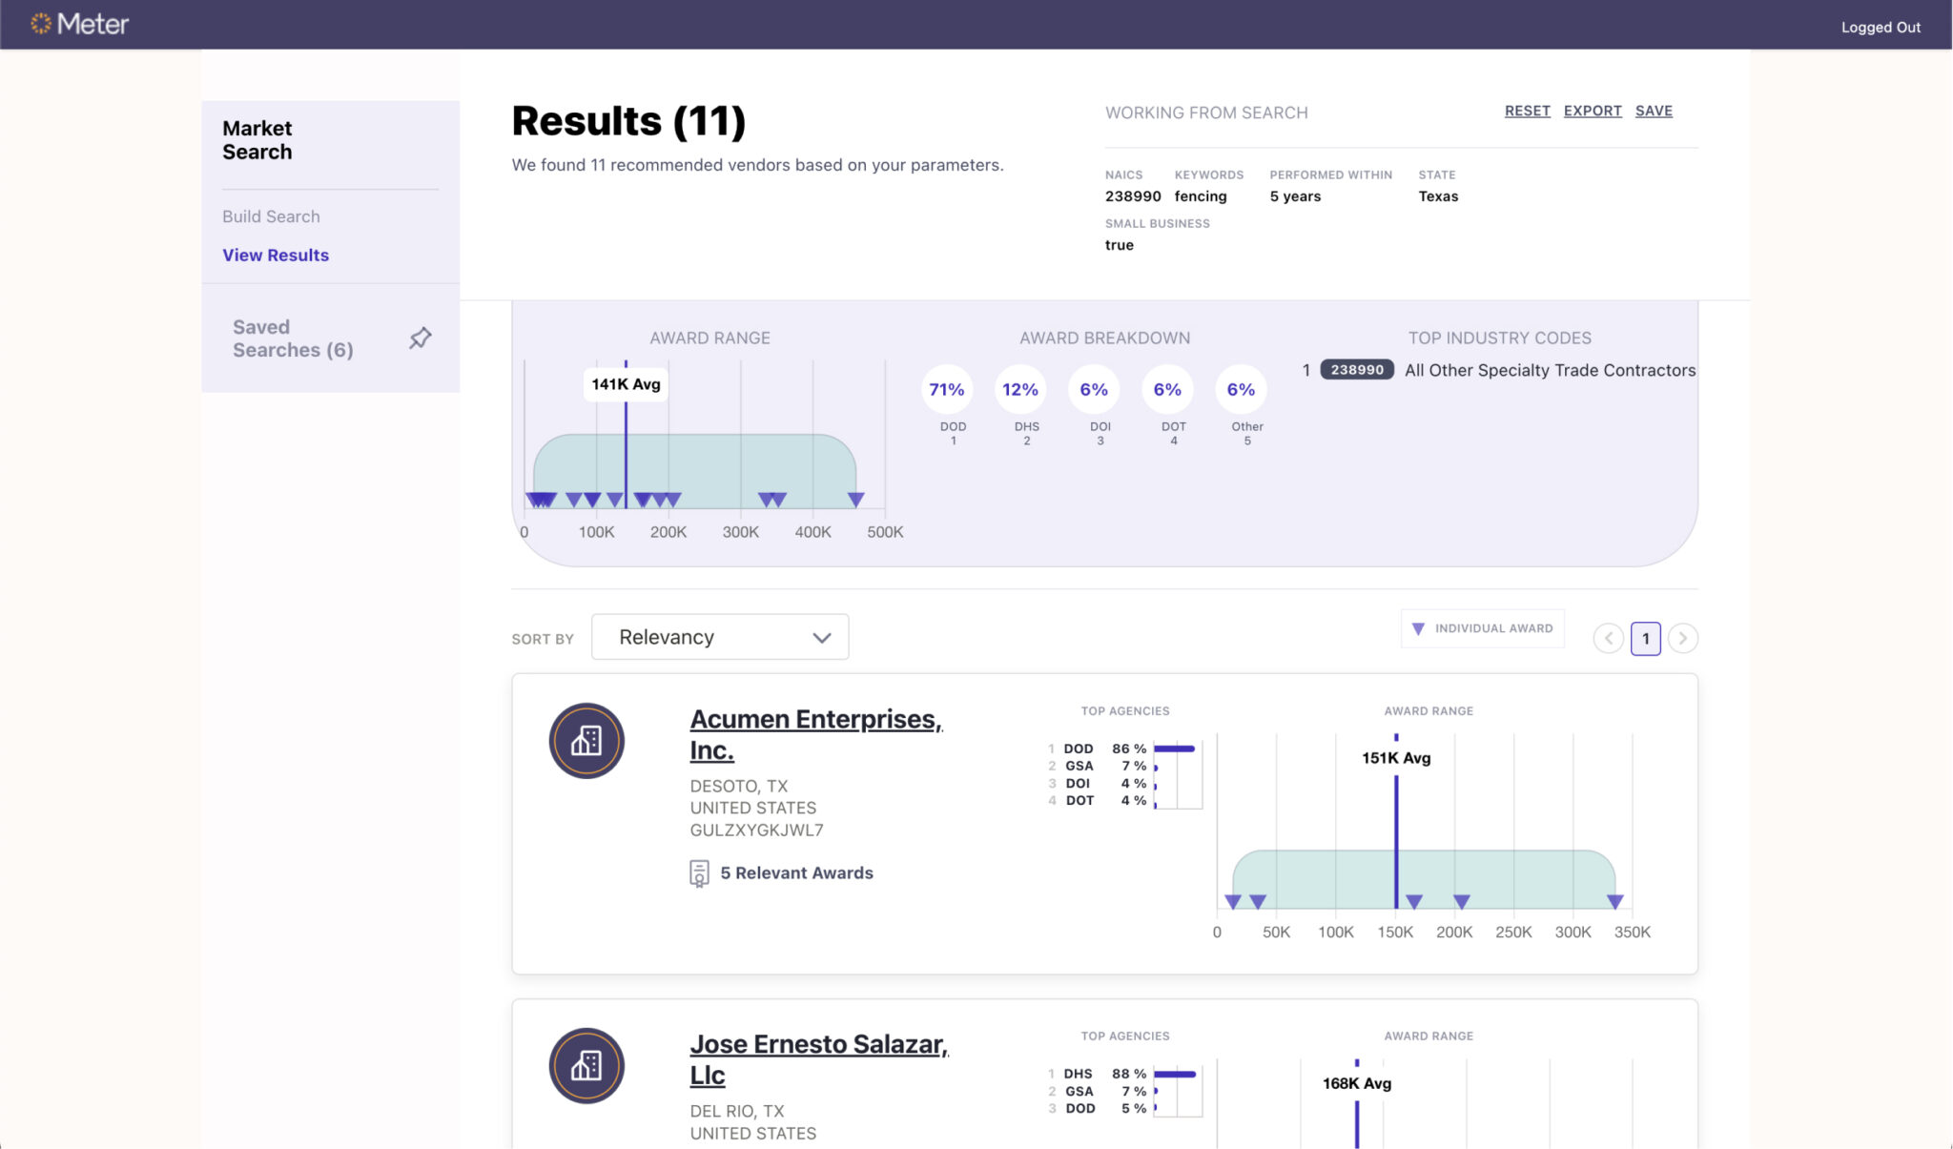Viewport: 1953px width, 1149px height.
Task: Click the RESET link
Action: (x=1527, y=111)
